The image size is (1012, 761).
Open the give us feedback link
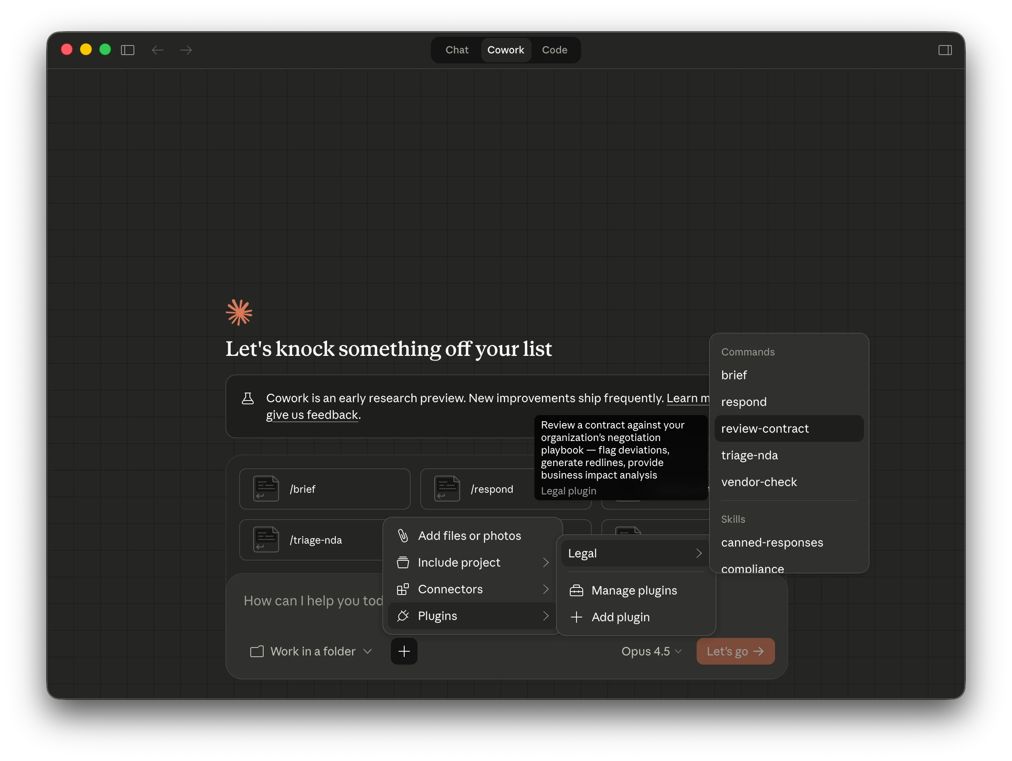[312, 415]
